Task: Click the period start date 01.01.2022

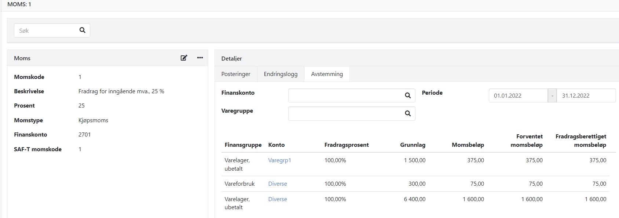Action: coord(518,95)
